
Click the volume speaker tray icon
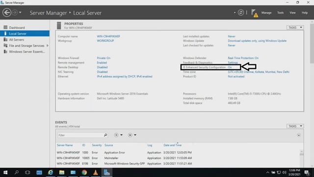284,173
